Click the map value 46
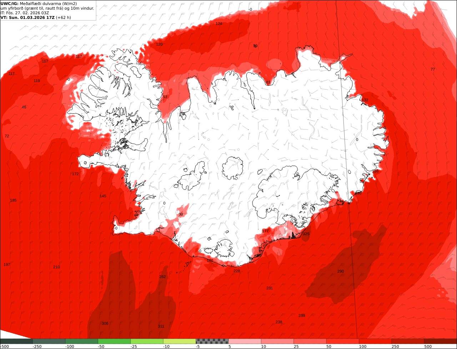 (x=24, y=107)
